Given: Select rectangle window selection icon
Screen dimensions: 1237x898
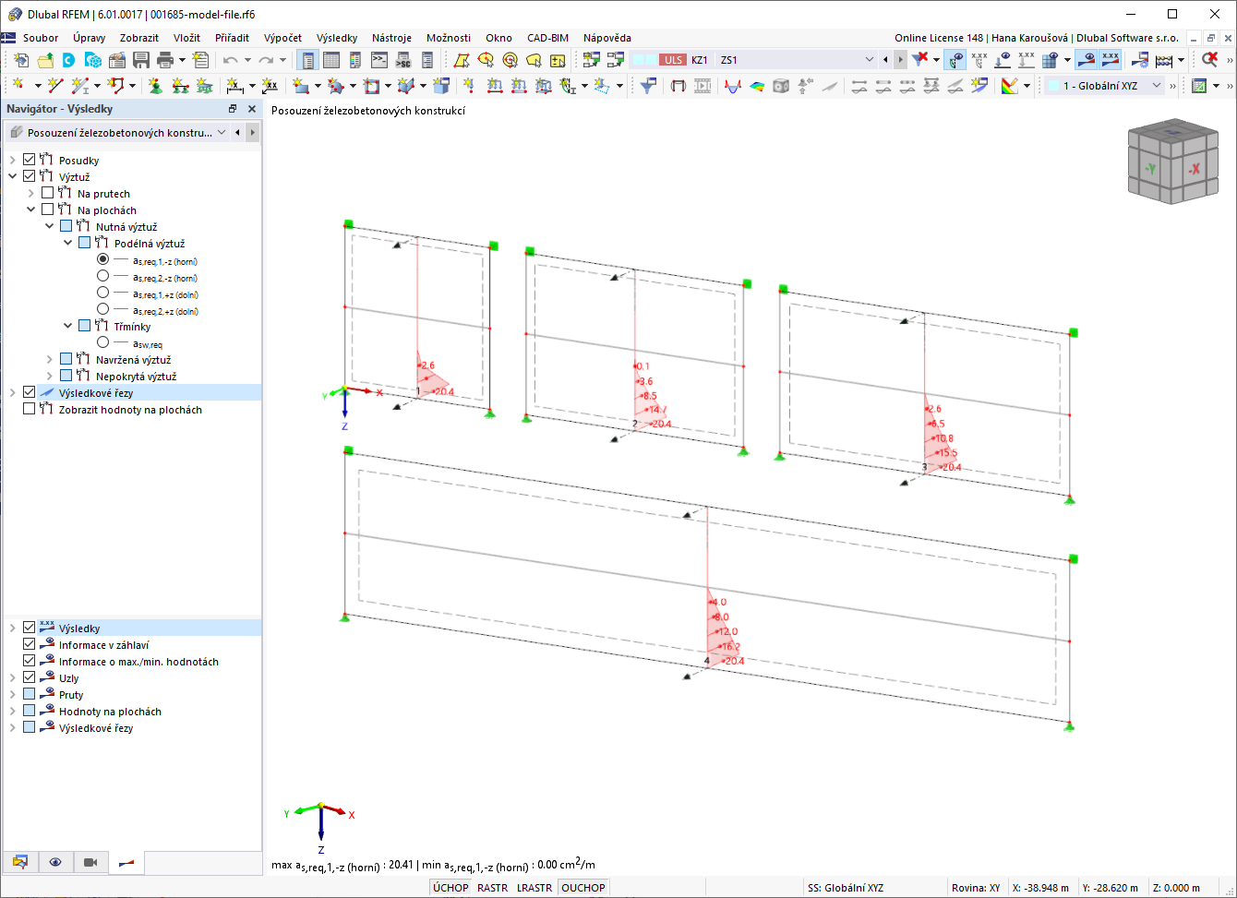Looking at the screenshot, I should point(462,60).
